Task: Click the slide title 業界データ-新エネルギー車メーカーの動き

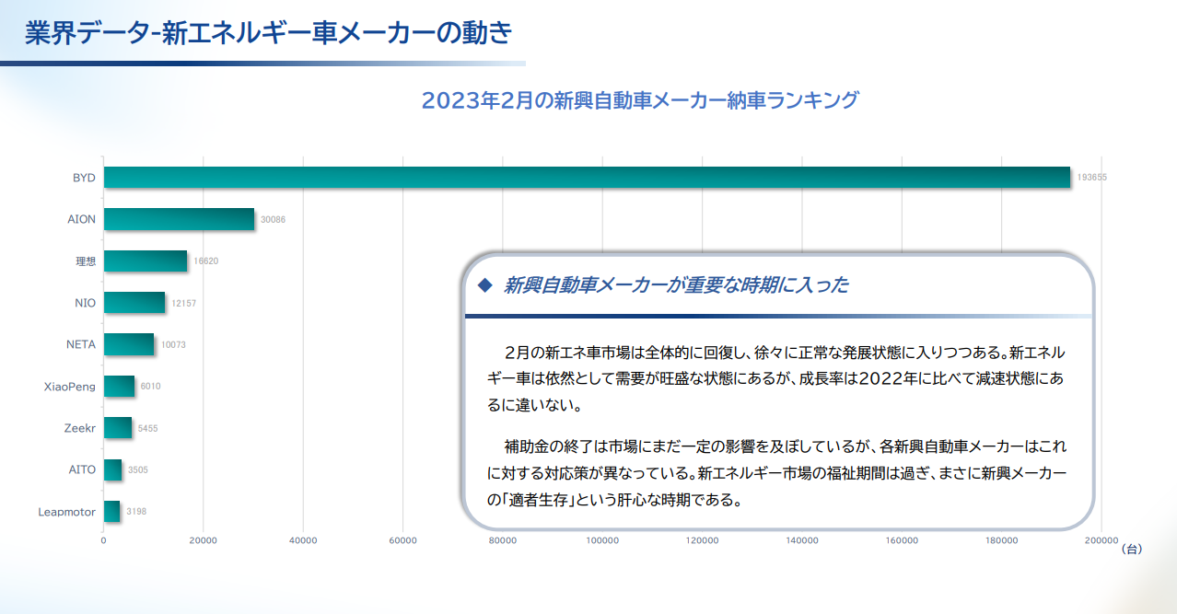Action: [268, 33]
